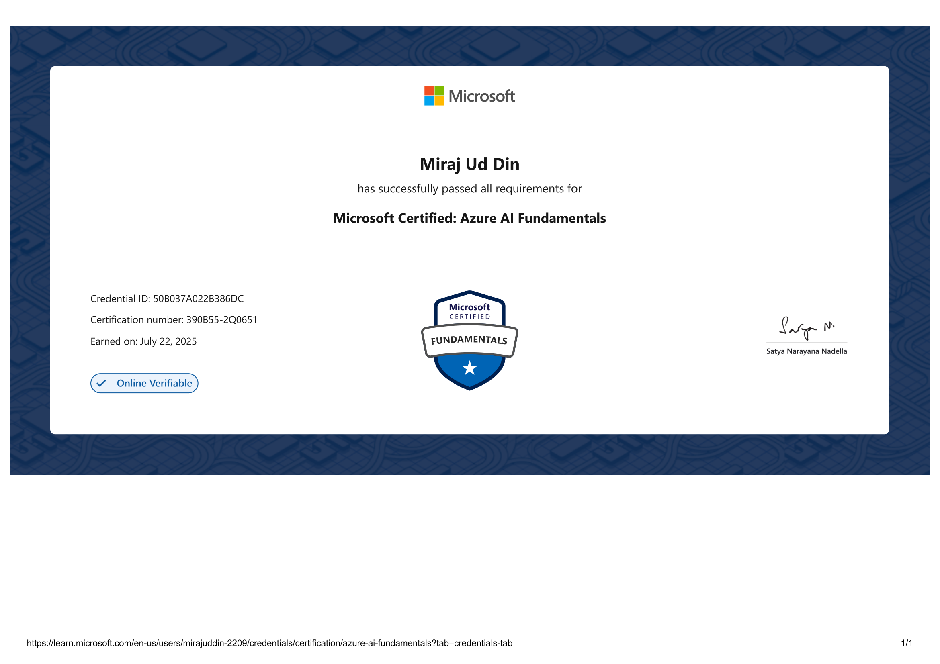
Task: Click the Microsoft logo at the top
Action: point(470,96)
